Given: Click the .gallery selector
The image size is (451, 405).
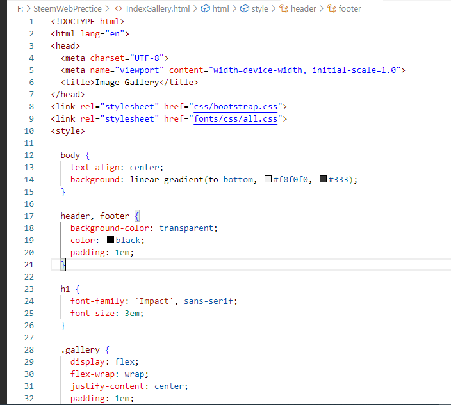Looking at the screenshot, I should 80,350.
